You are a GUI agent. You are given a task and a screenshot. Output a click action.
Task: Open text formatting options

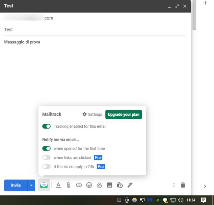tap(58, 185)
